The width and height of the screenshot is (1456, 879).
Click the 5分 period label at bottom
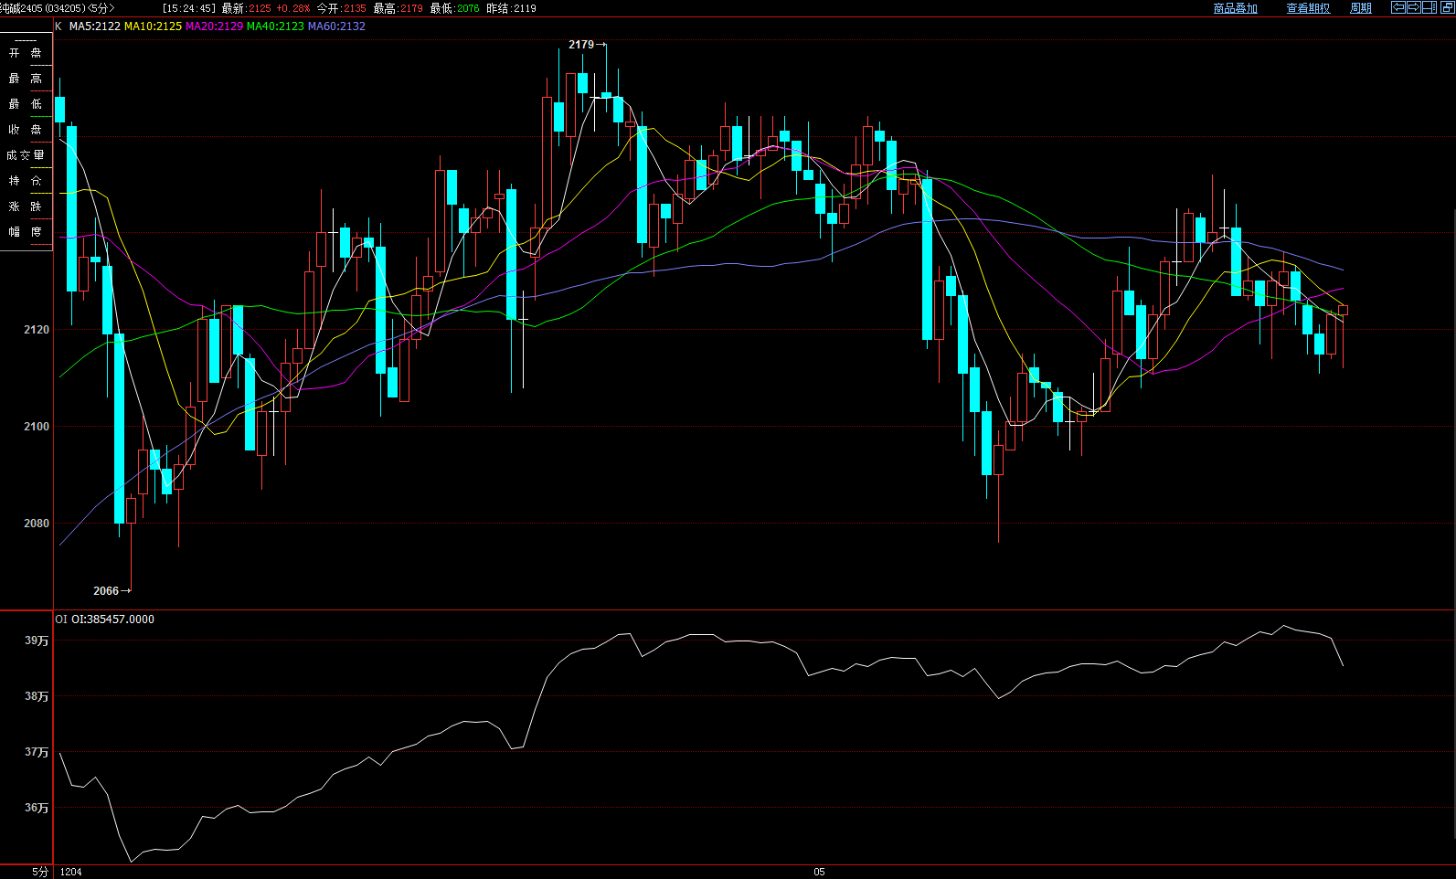pos(40,872)
